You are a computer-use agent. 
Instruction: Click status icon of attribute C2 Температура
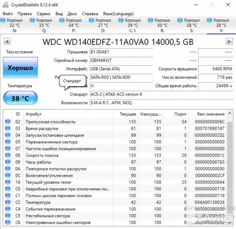8,202
